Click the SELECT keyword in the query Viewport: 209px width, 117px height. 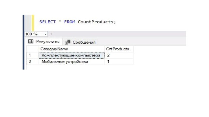[x=47, y=22]
